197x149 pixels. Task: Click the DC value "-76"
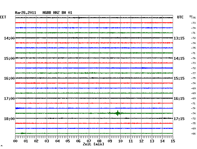coord(193,58)
